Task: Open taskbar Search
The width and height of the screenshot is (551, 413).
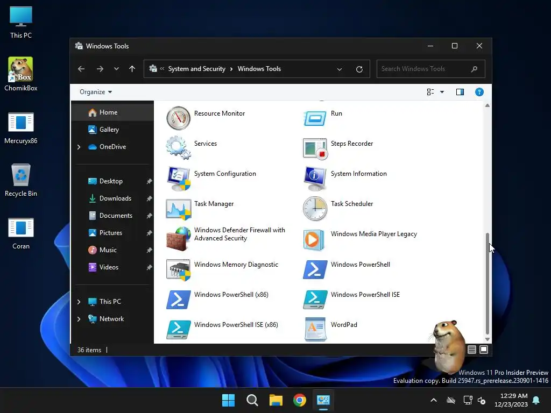Action: 252,400
